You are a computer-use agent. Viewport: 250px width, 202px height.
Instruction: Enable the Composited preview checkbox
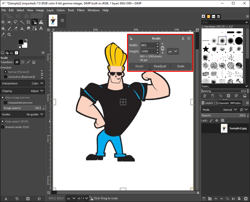click(6, 103)
